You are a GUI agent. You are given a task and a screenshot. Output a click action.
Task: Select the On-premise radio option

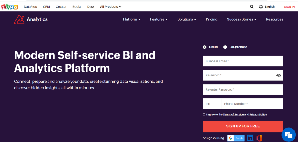[225, 47]
